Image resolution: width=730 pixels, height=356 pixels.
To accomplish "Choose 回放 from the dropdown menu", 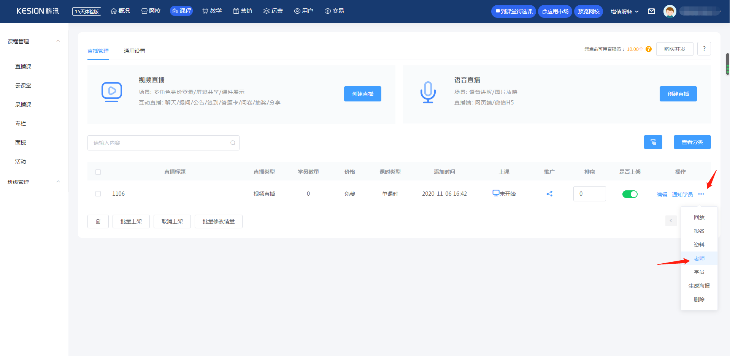I will click(x=699, y=217).
